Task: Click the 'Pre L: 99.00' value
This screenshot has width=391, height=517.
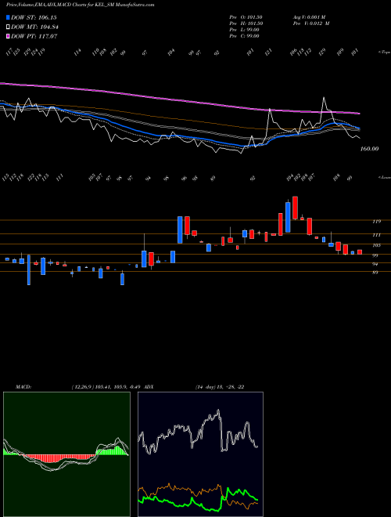Action: pyautogui.click(x=244, y=30)
